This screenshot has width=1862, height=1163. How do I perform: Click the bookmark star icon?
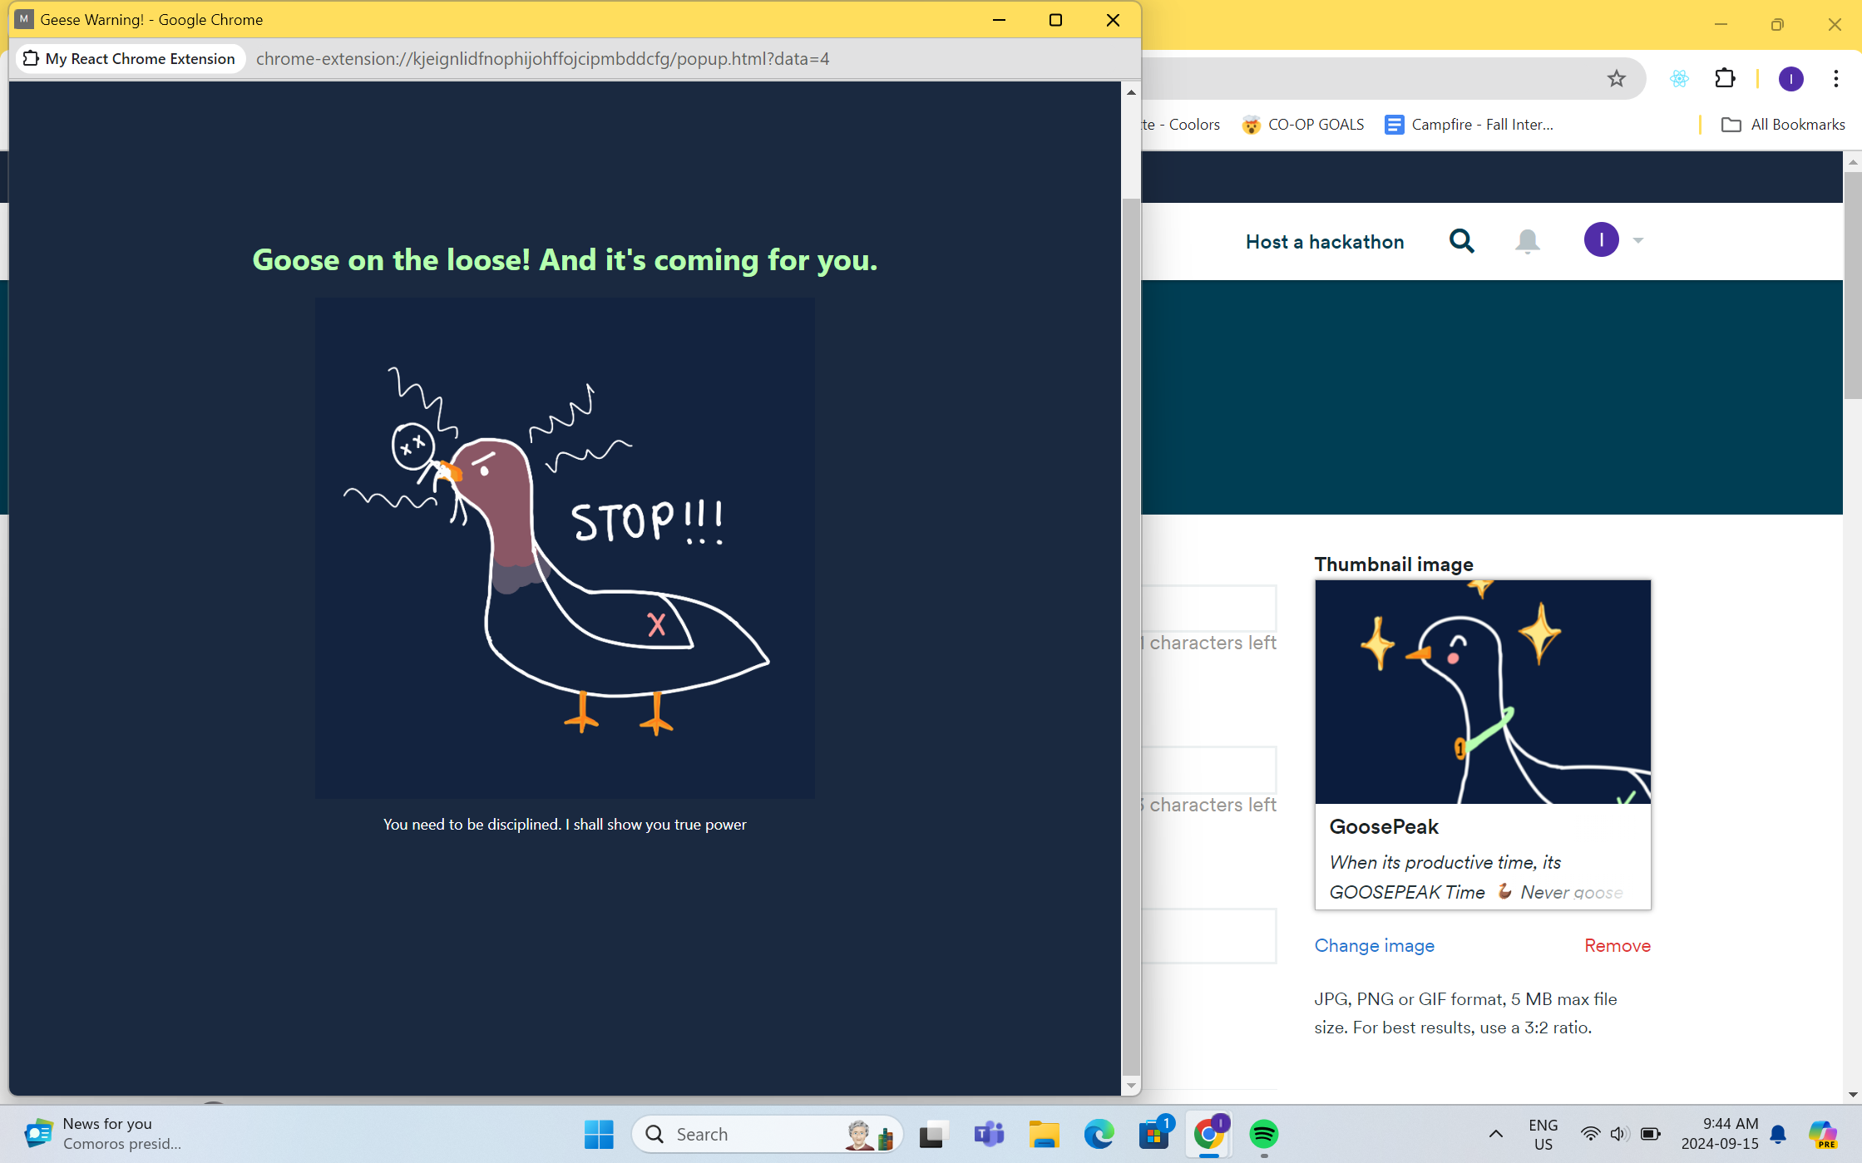(x=1616, y=79)
